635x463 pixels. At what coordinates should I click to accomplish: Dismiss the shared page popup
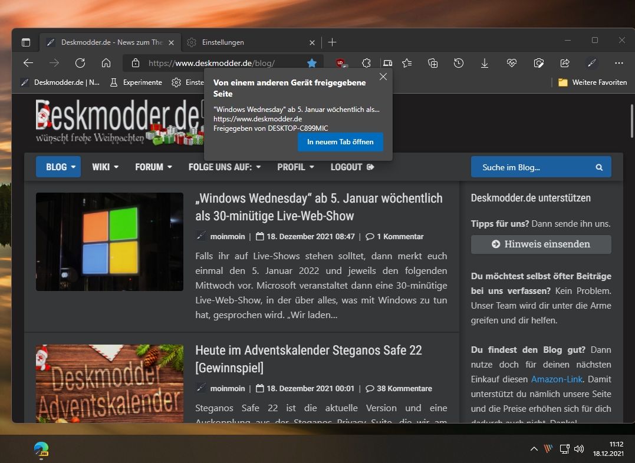pyautogui.click(x=383, y=77)
